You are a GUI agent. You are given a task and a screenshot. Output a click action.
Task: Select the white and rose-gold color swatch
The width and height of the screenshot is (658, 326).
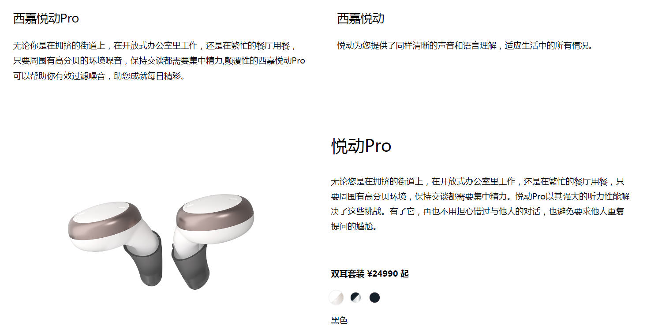click(x=336, y=298)
